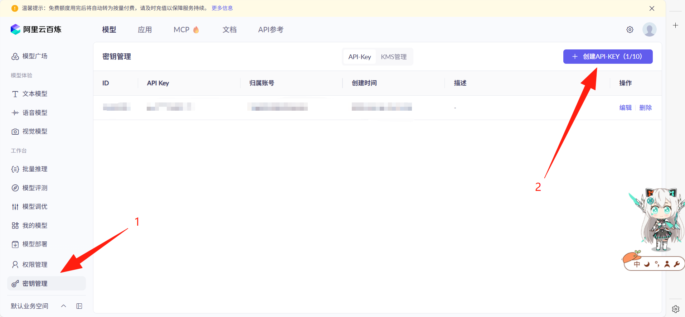
Task: Click the plus icon in browser sidebar
Action: (x=675, y=25)
